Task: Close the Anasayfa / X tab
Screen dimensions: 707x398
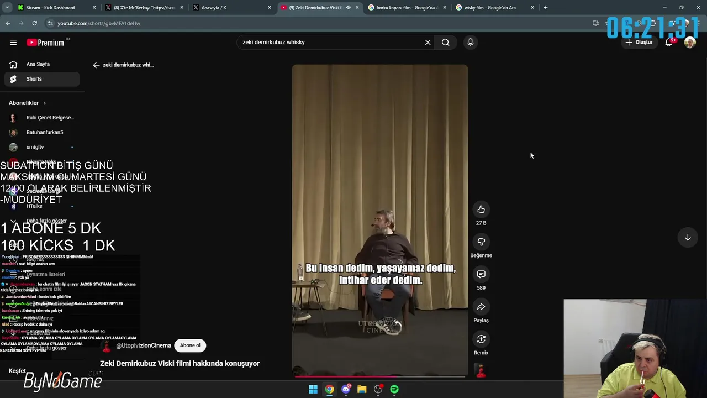Action: pos(270,8)
